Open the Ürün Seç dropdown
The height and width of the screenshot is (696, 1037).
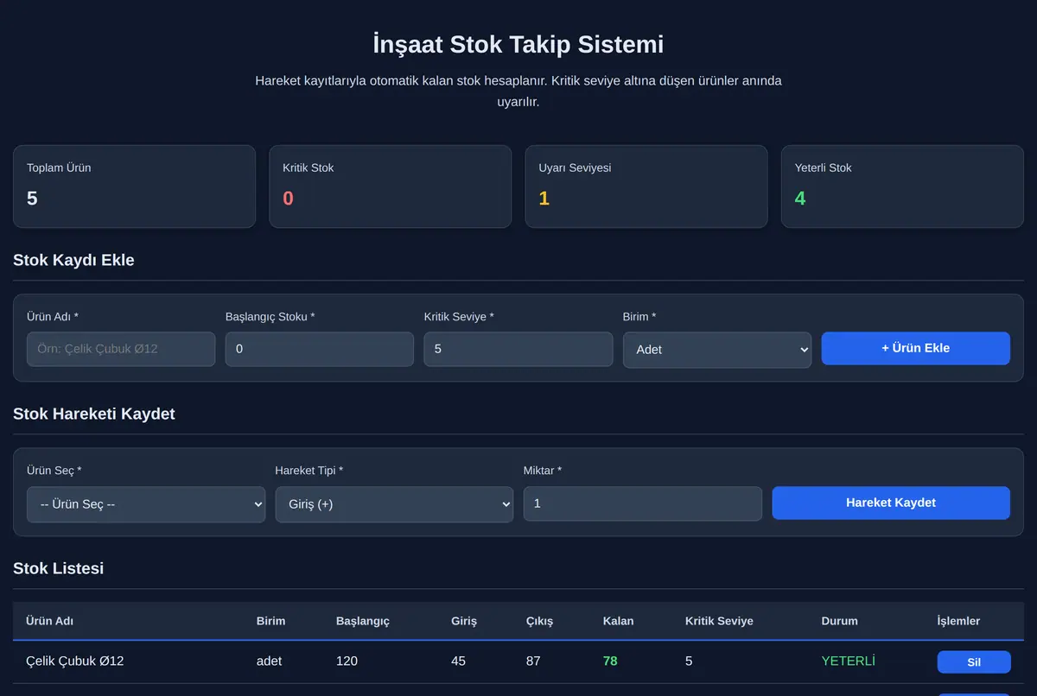point(146,504)
